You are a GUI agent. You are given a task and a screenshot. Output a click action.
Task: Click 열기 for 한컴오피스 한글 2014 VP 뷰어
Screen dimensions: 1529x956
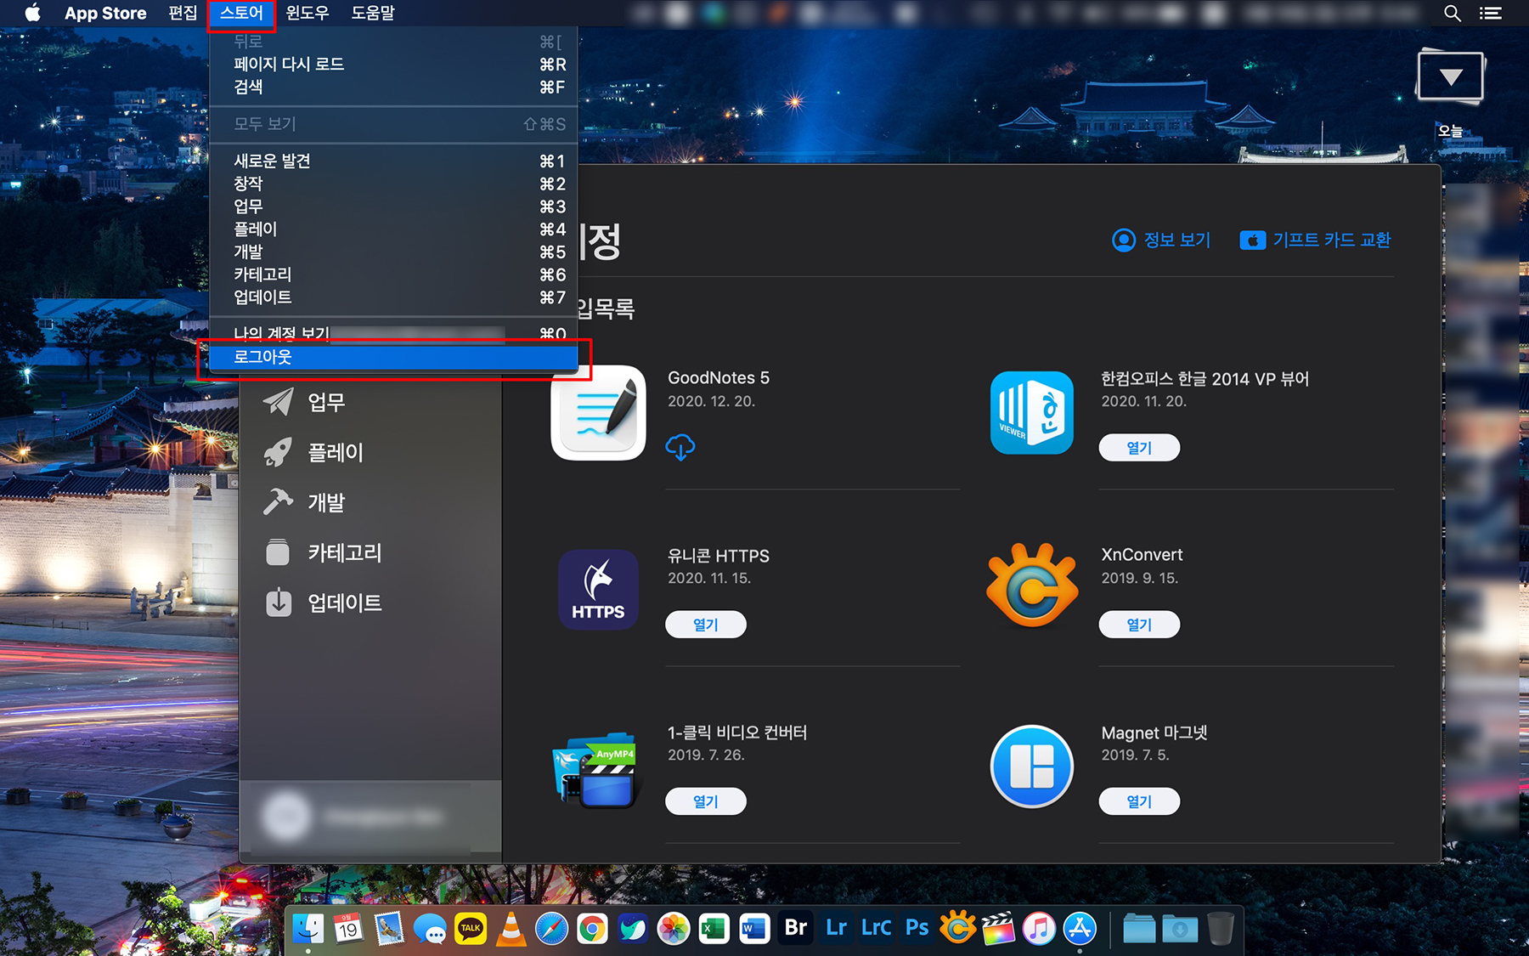click(1139, 448)
